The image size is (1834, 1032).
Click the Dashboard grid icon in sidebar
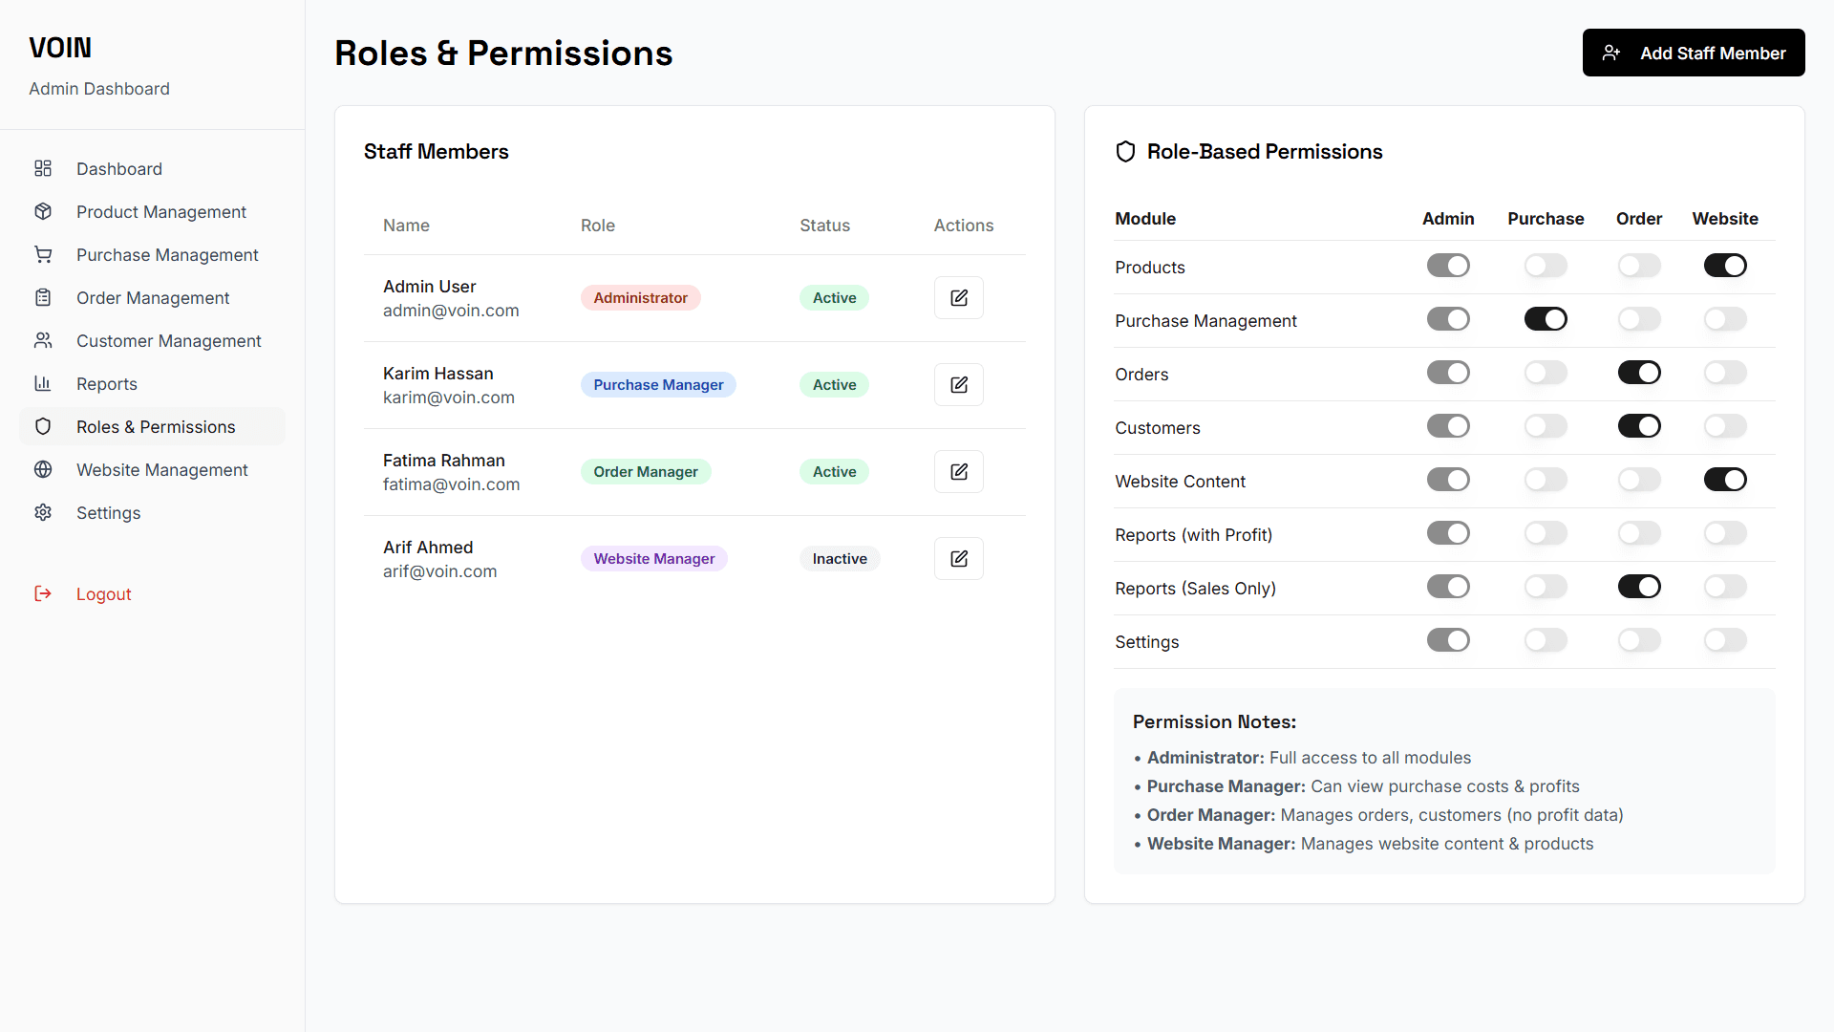click(43, 169)
